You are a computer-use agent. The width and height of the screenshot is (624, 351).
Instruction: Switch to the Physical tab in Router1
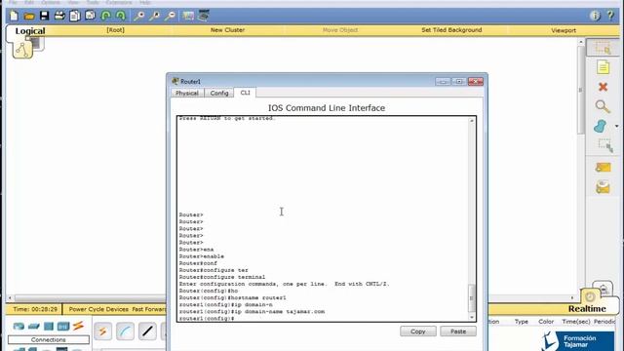[x=186, y=93]
